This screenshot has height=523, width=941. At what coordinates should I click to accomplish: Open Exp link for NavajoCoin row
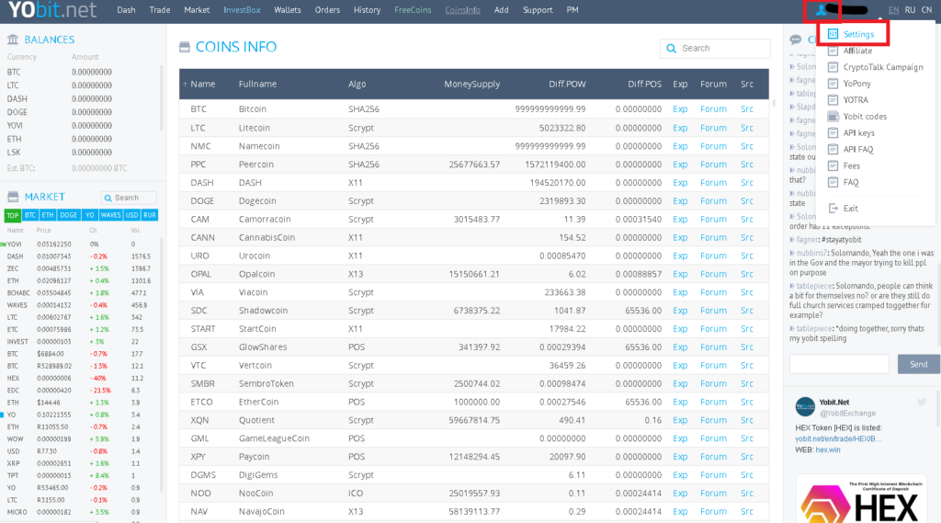pyautogui.click(x=680, y=512)
